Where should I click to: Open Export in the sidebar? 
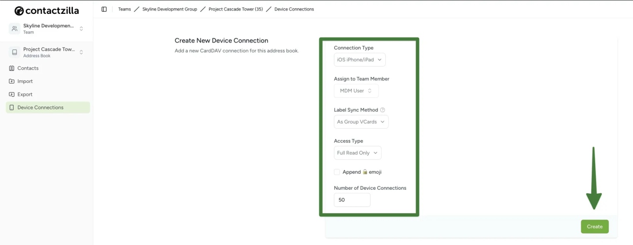48,94
